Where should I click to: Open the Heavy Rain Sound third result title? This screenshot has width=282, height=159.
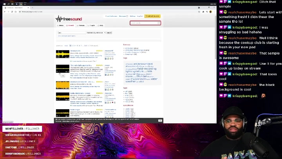click(82, 82)
